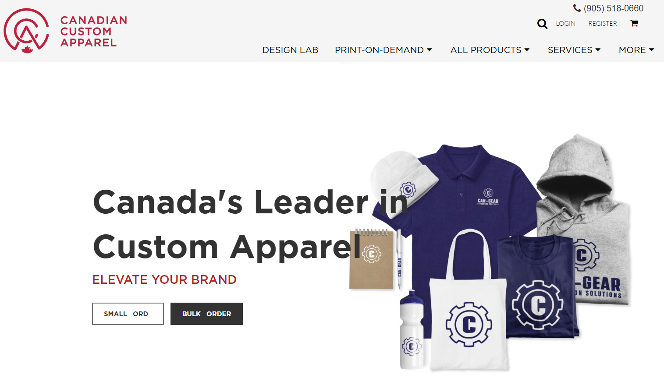This screenshot has width=664, height=385.
Task: Click the Canadian Custom Apparel logo text
Action: (94, 32)
